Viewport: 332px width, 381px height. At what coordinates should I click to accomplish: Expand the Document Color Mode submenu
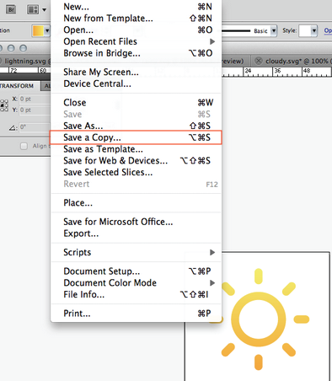click(x=136, y=282)
